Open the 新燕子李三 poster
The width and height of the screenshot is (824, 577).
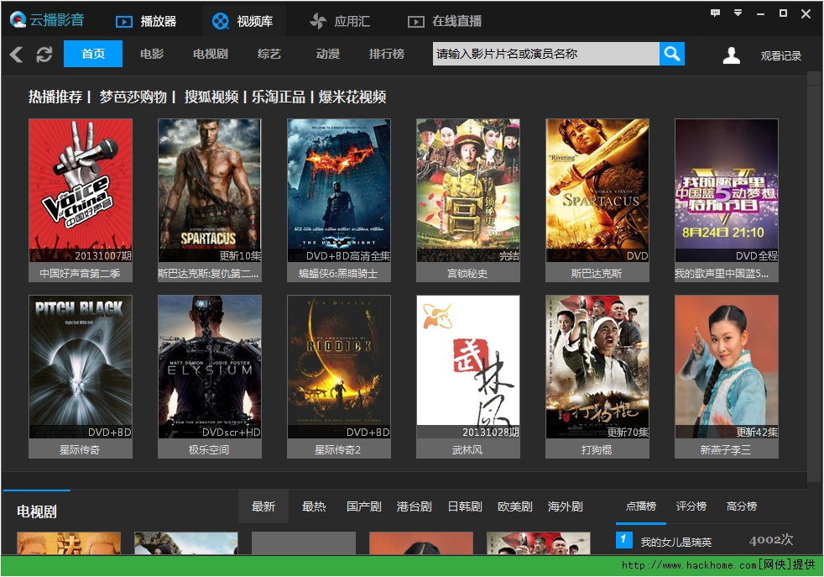[727, 366]
